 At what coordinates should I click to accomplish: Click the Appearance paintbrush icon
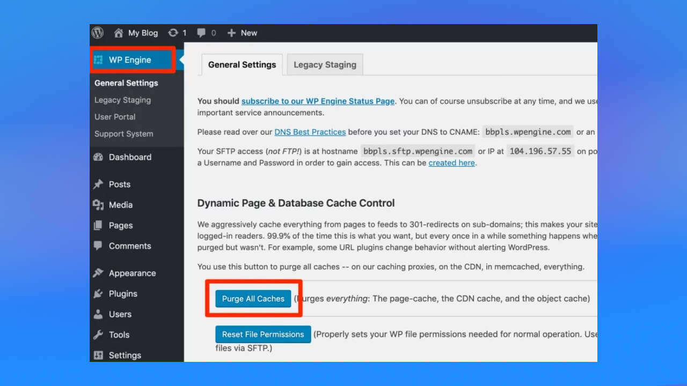point(98,273)
